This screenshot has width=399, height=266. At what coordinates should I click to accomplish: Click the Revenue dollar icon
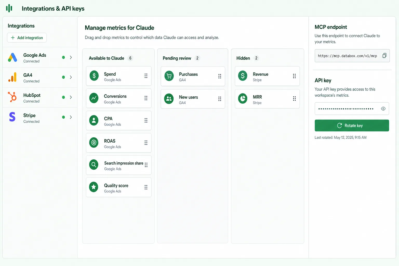[x=243, y=76]
